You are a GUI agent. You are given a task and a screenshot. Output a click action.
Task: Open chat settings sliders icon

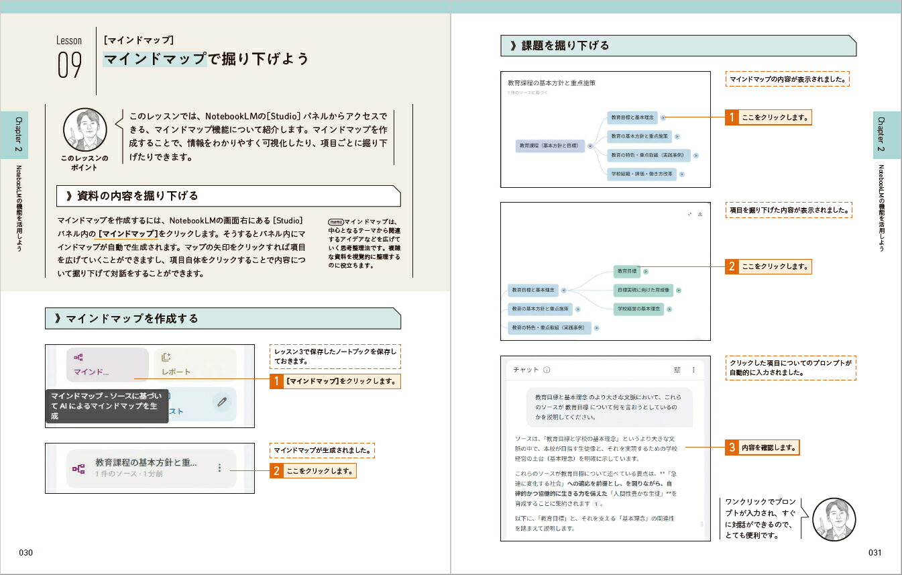tap(677, 370)
